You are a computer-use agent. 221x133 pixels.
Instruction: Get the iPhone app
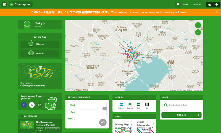click(40, 44)
